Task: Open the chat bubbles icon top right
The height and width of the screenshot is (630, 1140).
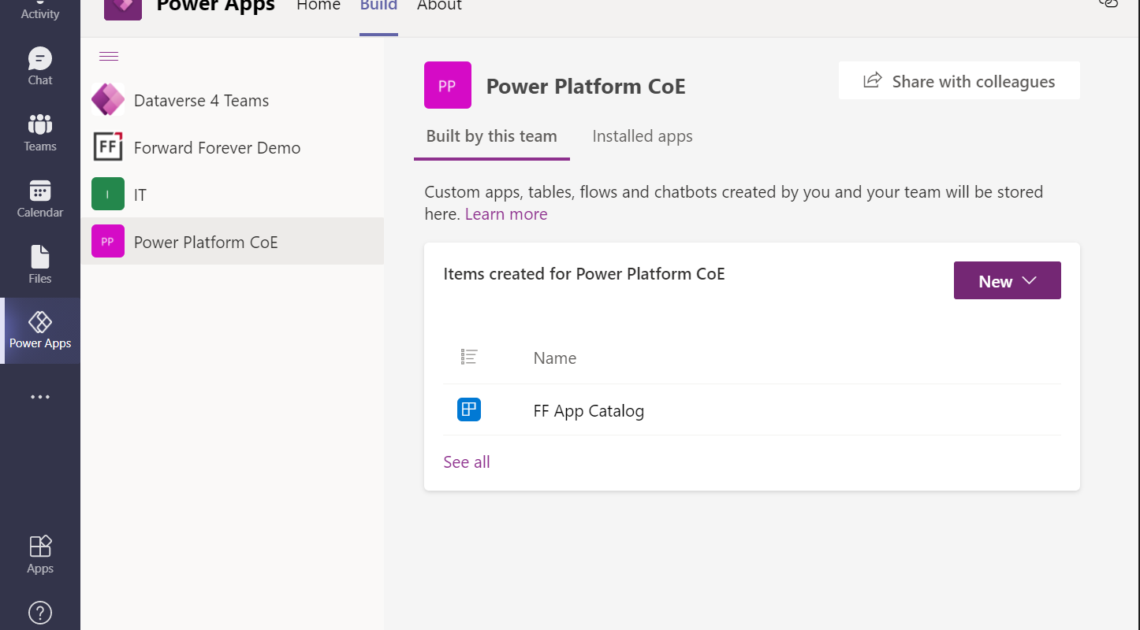Action: point(1108,3)
